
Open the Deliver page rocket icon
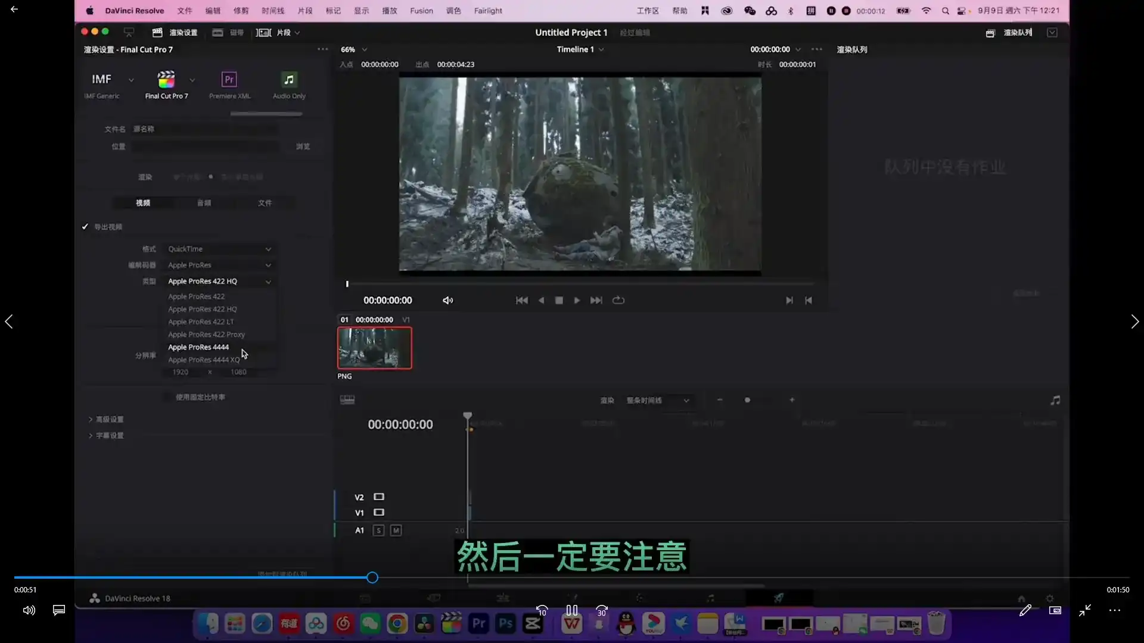coord(778,598)
